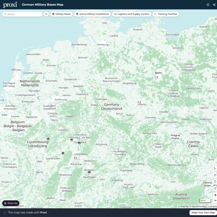This screenshot has height=217, width=217.
Task: Center the map on my location
Action: coord(215,188)
